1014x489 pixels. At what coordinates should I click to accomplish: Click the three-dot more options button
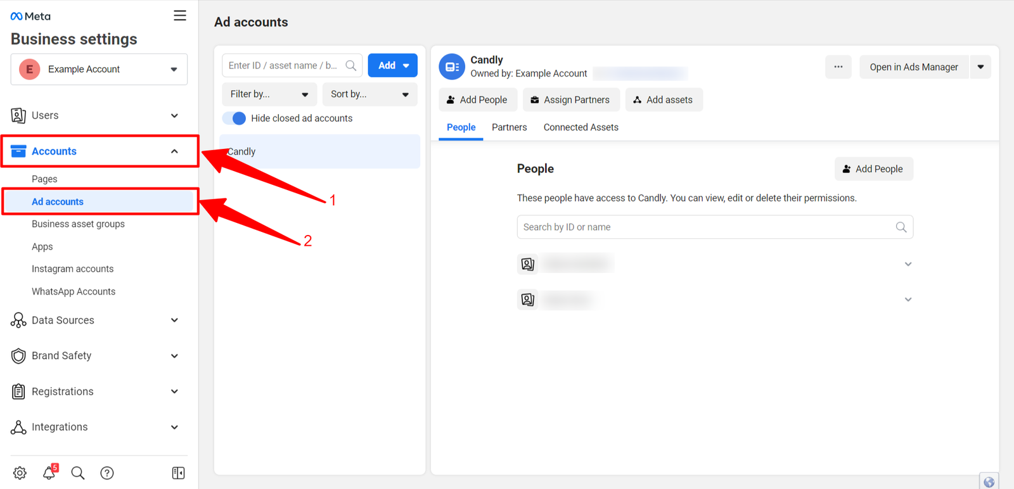point(838,67)
